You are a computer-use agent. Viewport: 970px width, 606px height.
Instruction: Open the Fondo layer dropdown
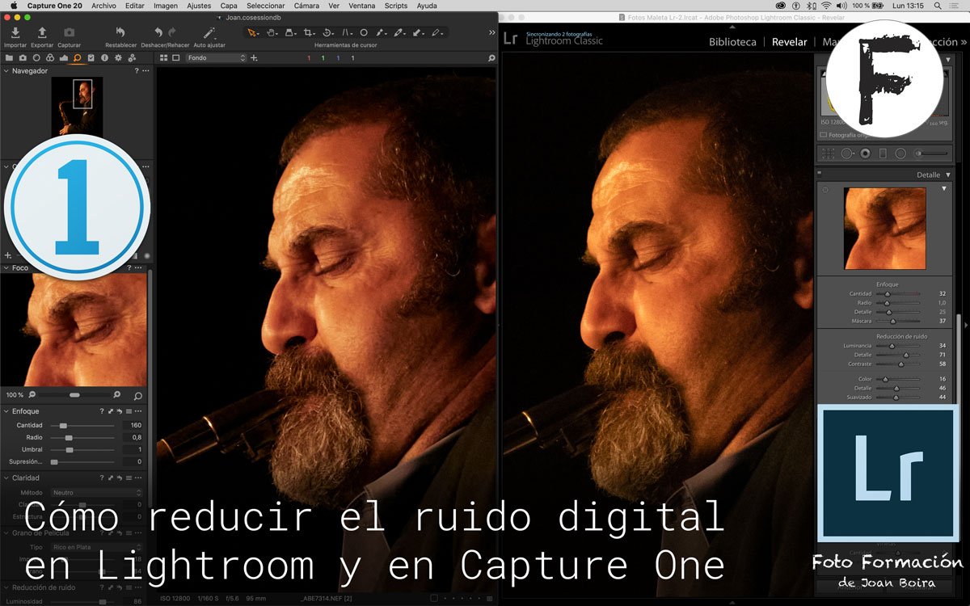(x=216, y=58)
